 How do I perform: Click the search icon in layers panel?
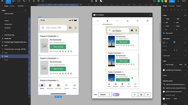point(3,6)
